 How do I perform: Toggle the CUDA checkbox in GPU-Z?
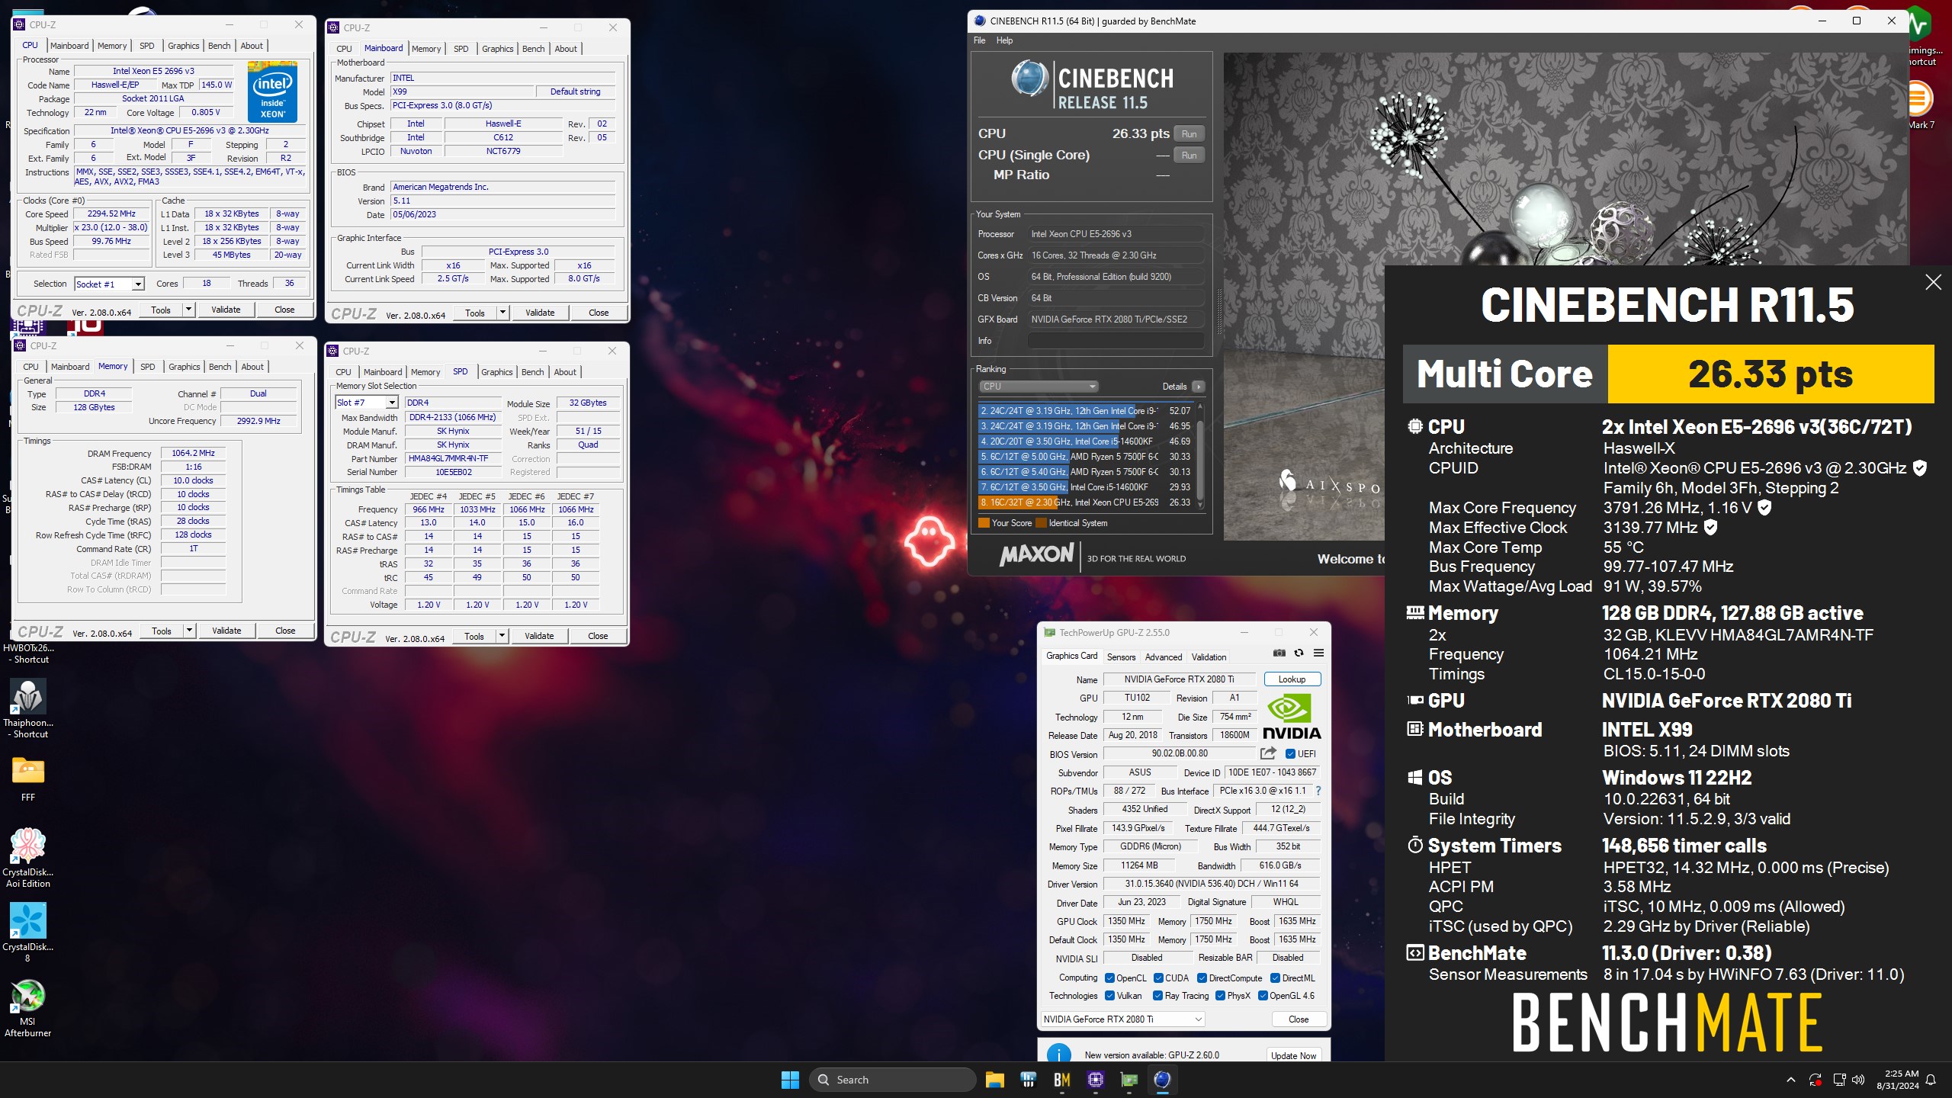click(1158, 978)
